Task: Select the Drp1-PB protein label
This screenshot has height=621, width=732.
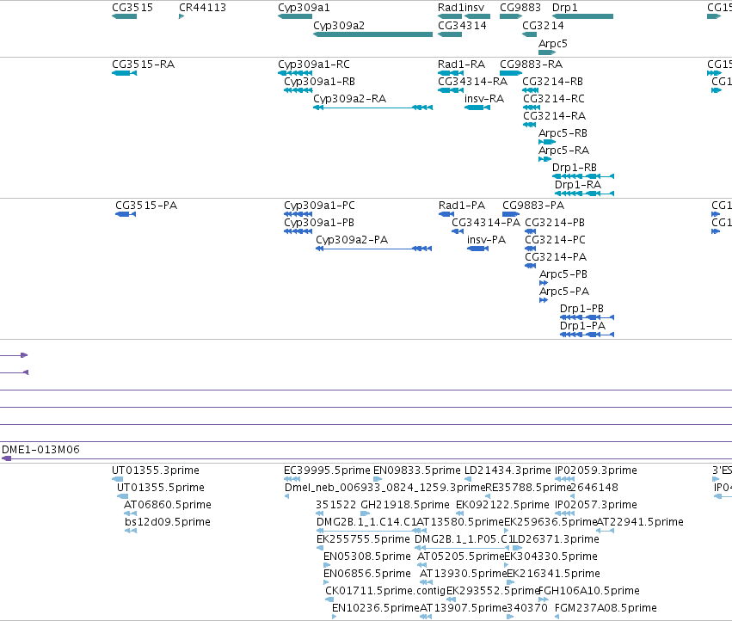Action: (581, 309)
